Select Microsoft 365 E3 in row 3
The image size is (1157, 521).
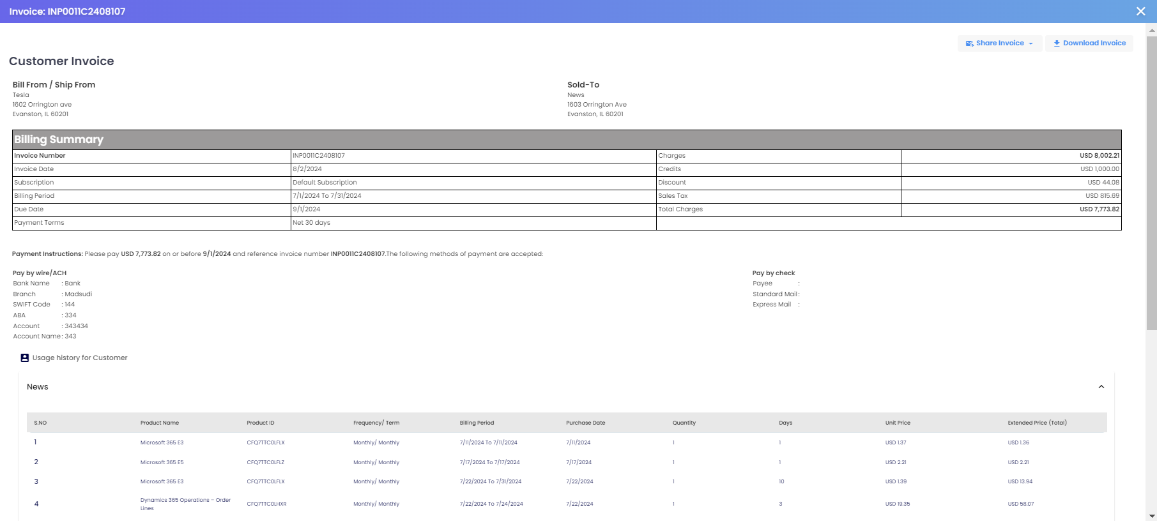click(x=162, y=481)
